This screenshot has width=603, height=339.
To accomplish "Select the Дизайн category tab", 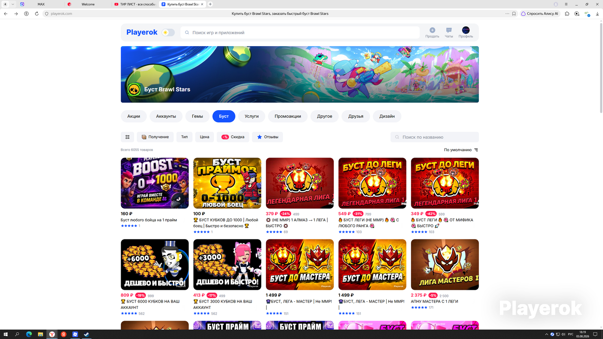I will [387, 116].
